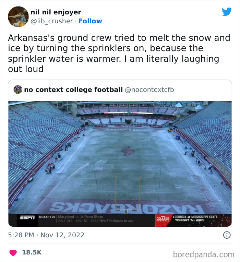240x262 pixels.
Task: Like the tweet with the heart icon
Action: click(13, 252)
